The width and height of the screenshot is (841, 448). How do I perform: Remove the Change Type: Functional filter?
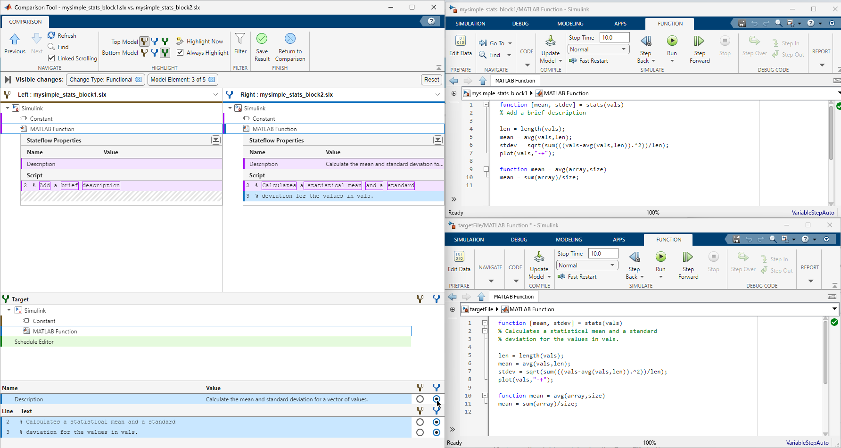coord(139,80)
